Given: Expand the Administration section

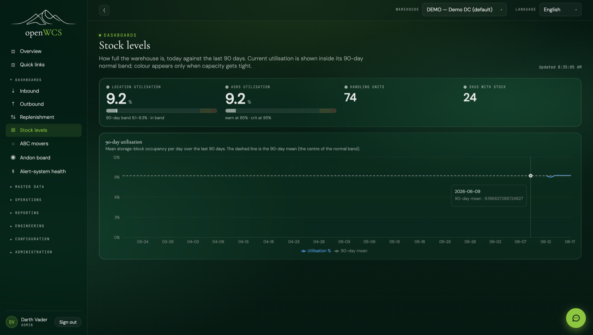Looking at the screenshot, I should [x=32, y=252].
